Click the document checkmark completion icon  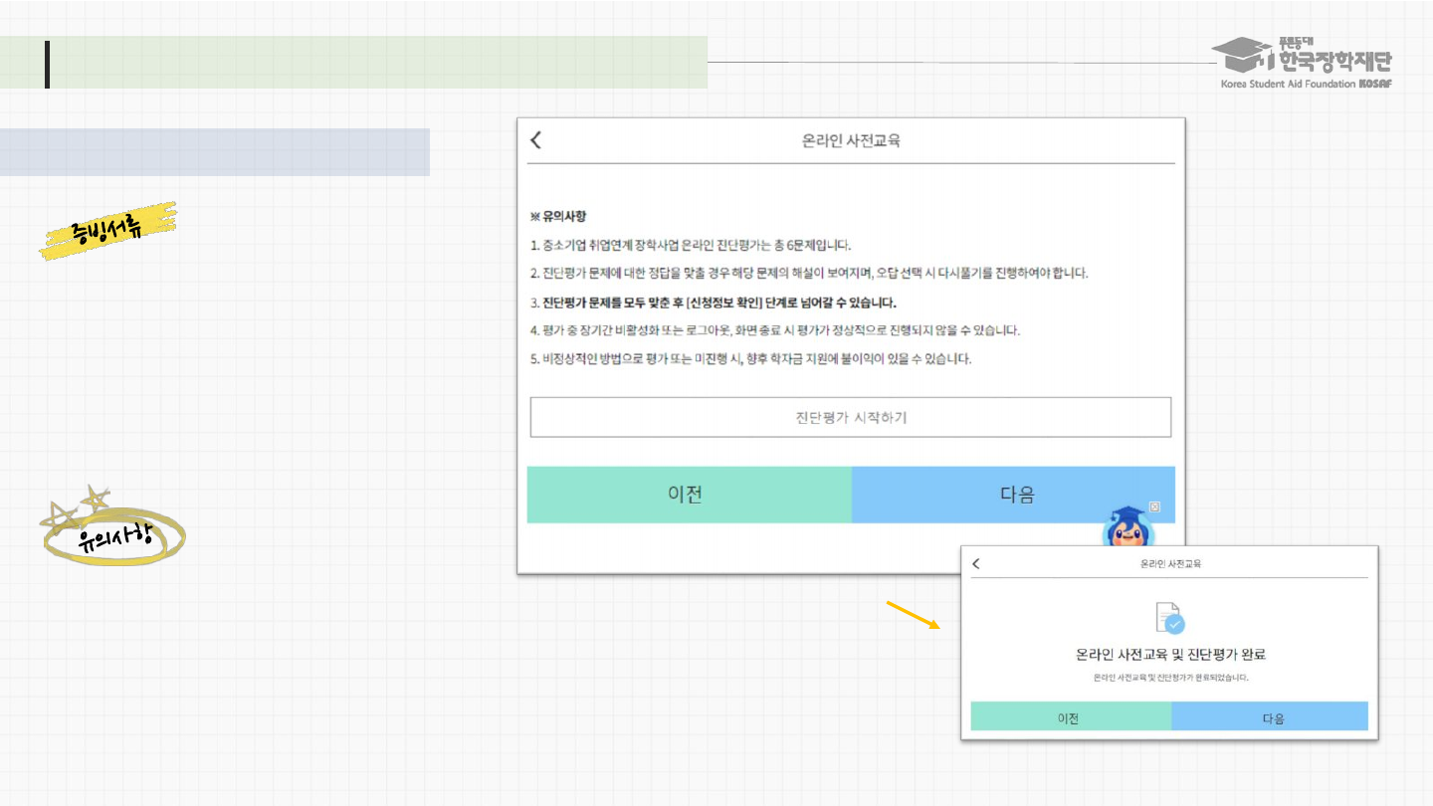1170,618
